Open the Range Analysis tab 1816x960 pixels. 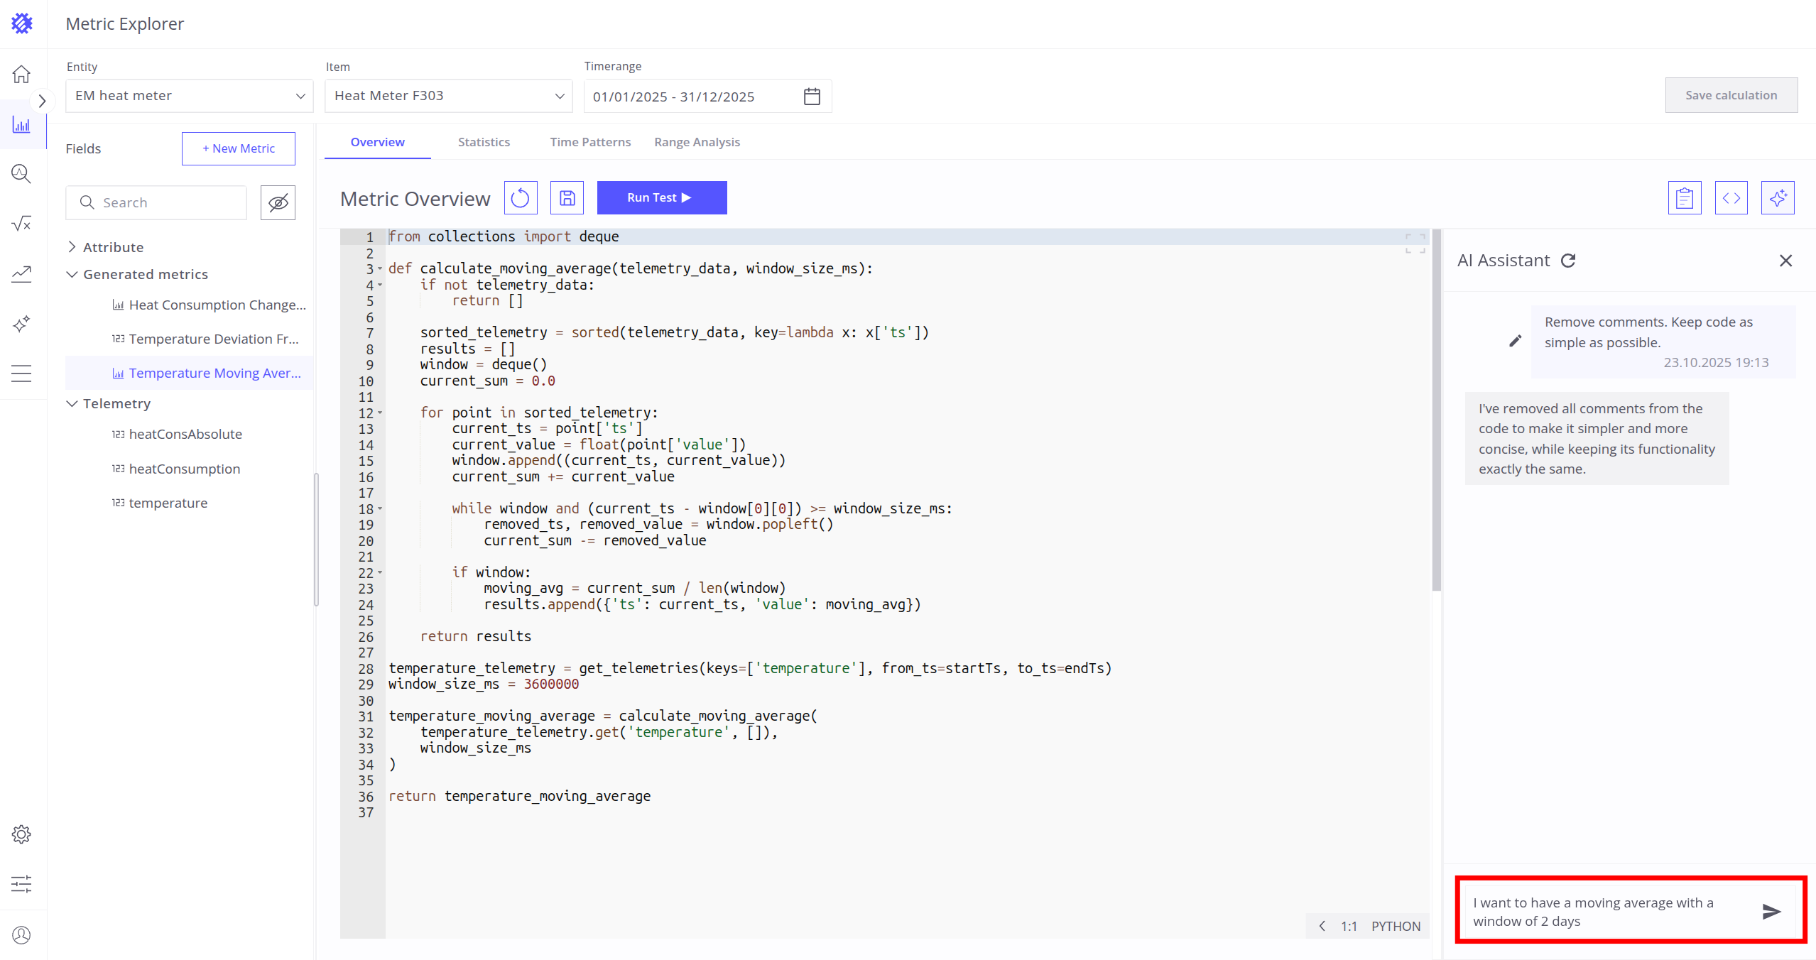(x=696, y=142)
